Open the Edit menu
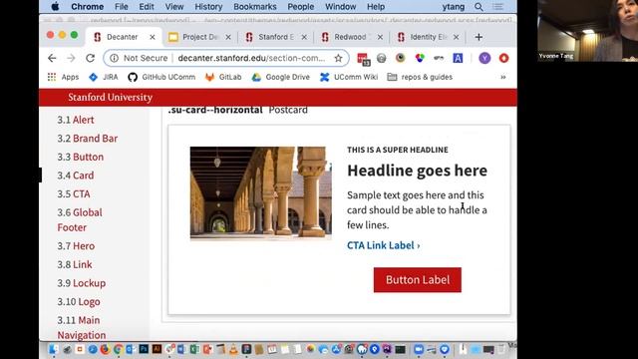Viewport: 638px width, 359px height. [147, 7]
